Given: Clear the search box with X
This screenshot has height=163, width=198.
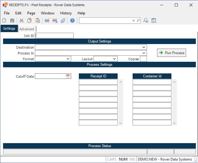Looking at the screenshot, I should coord(134,20).
